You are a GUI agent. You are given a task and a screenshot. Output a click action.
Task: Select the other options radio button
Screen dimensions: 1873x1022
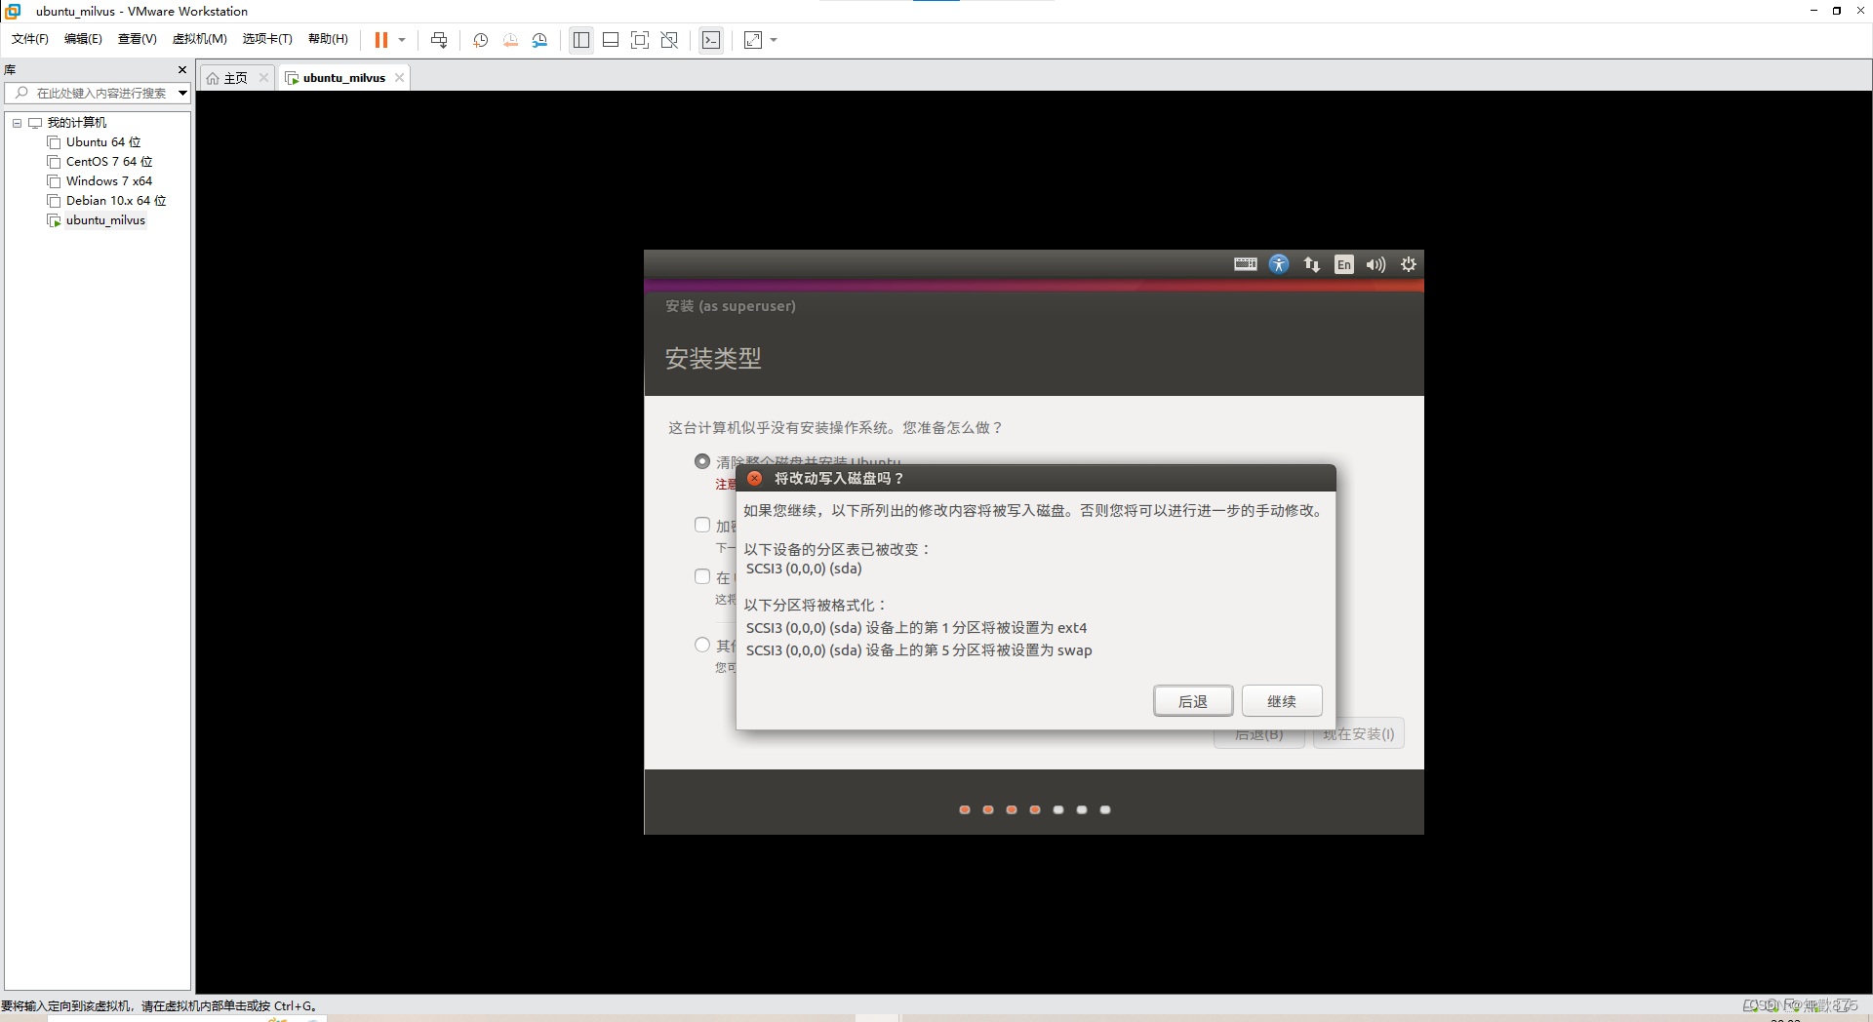702,645
